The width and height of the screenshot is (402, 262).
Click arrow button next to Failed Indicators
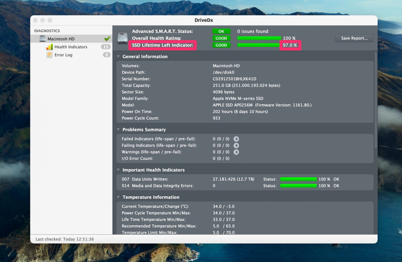click(x=236, y=139)
